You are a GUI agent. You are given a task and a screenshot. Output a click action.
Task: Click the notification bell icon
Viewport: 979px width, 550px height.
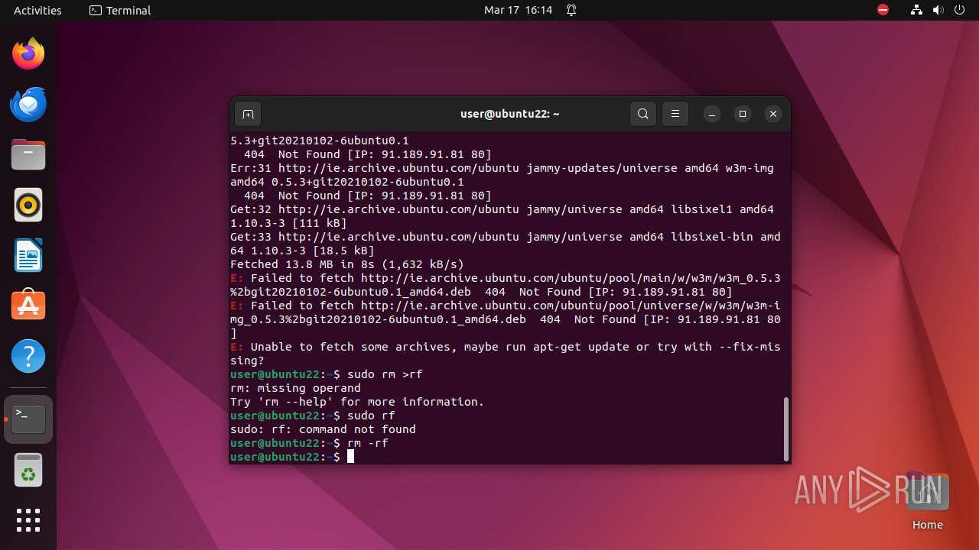pyautogui.click(x=571, y=10)
